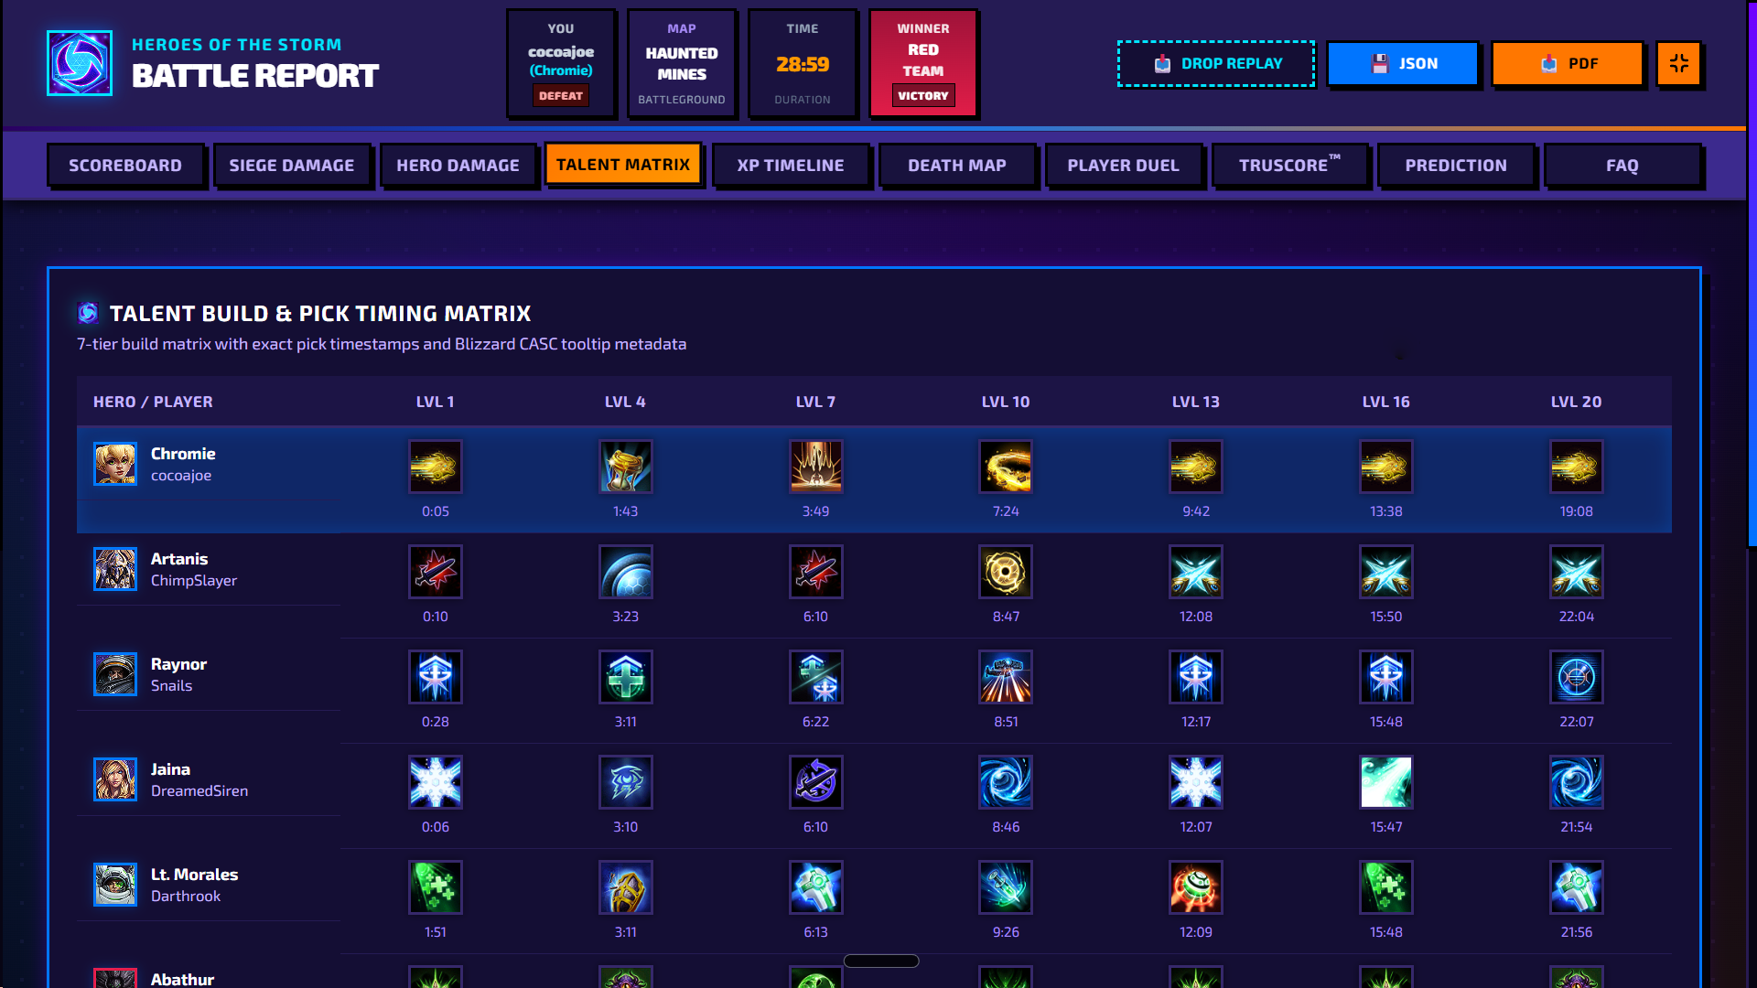
Task: Click the Heroes of the Storm logo
Action: click(x=80, y=63)
